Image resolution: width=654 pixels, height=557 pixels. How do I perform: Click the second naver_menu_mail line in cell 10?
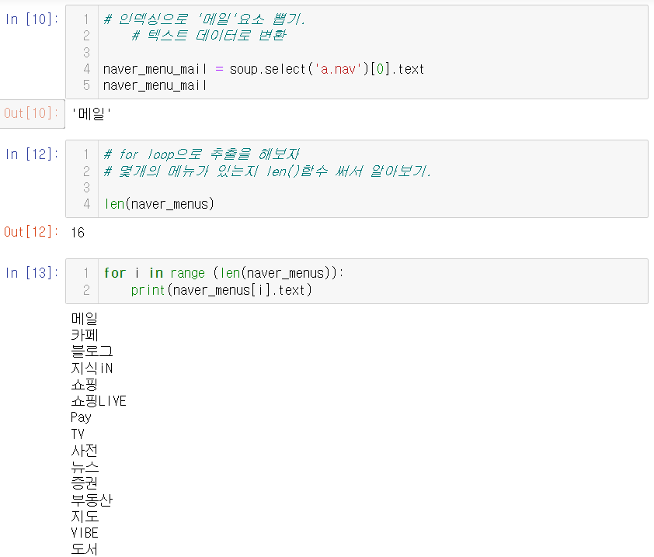point(155,86)
